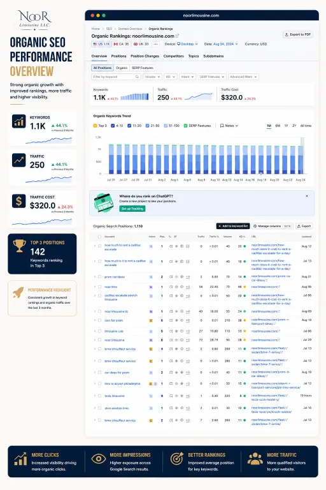Close the ChatGPT tracking banner
Screen dimensions: 326x490
pyautogui.click(x=307, y=196)
